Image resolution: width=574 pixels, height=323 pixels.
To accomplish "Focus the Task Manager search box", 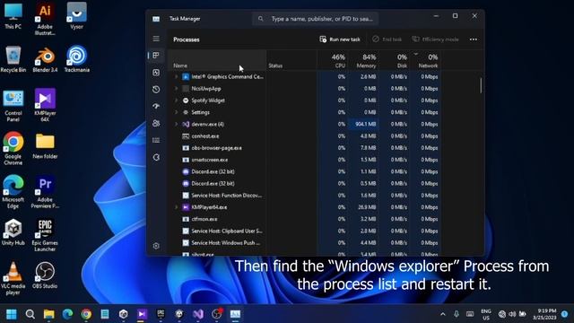I will pyautogui.click(x=315, y=19).
